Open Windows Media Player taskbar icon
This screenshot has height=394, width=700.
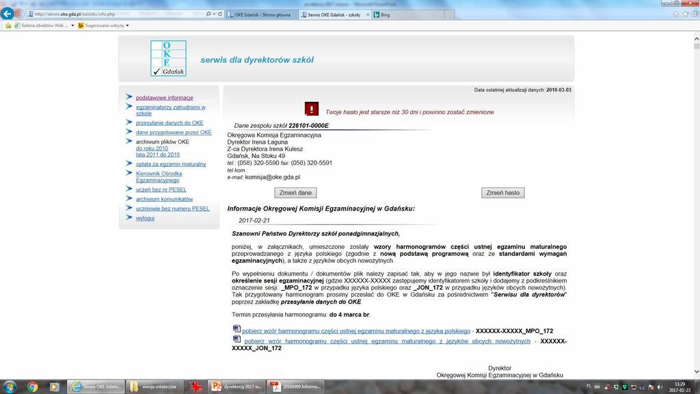tap(54, 387)
